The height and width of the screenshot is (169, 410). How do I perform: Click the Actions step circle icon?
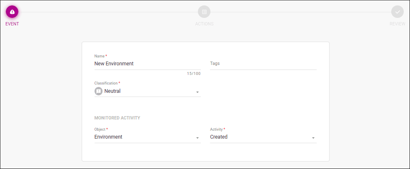204,12
